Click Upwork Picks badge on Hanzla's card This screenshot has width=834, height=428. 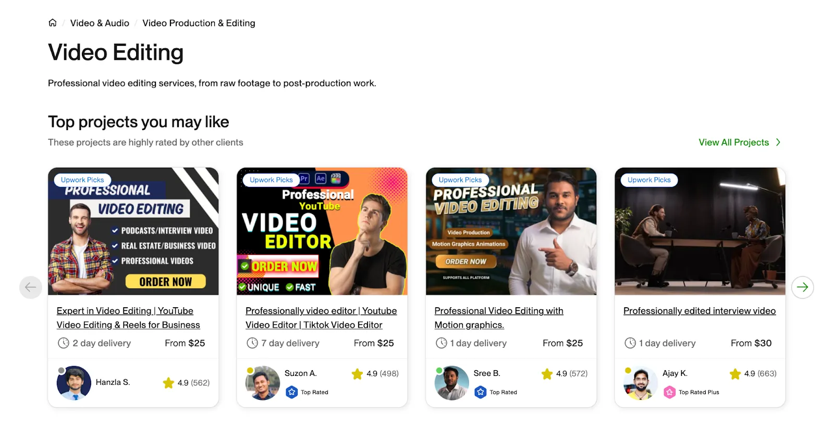(82, 180)
